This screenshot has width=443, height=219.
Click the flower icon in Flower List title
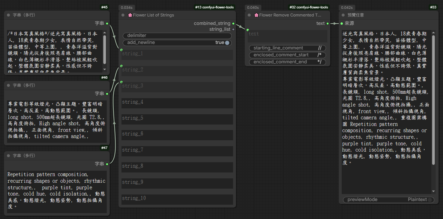tap(130, 15)
